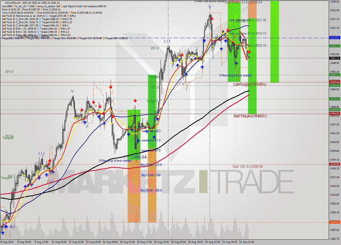This screenshot has width=341, height=245.
Task: Click the 'Sell Entry -23.6 | 2539.54' label
Action: pyautogui.click(x=243, y=2)
